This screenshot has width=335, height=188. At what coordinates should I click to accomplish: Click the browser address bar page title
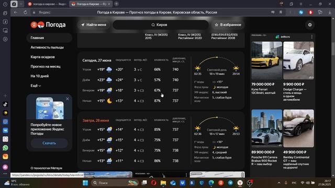tap(157, 13)
